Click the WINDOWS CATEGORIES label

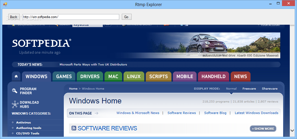(x=31, y=113)
